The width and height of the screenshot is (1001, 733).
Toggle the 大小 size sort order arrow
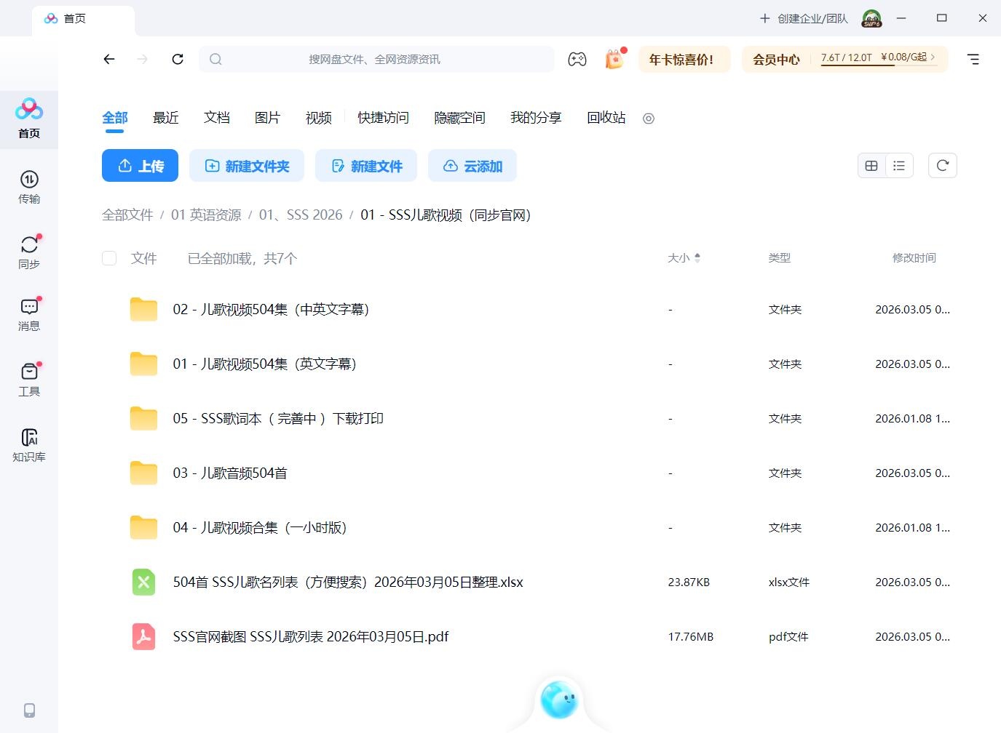click(x=697, y=257)
